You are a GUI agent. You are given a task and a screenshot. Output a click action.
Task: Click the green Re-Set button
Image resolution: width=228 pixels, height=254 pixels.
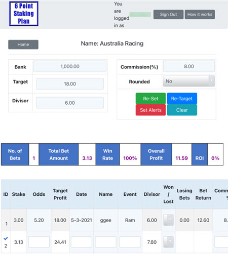[150, 99]
